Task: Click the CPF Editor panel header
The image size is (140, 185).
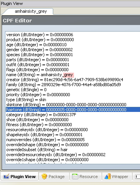Action: [71, 20]
